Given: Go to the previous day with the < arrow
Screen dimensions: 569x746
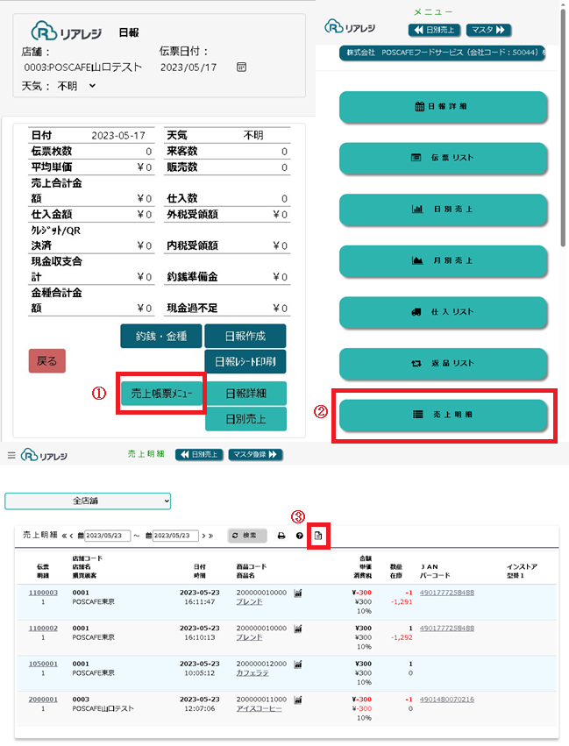Looking at the screenshot, I should coord(71,536).
